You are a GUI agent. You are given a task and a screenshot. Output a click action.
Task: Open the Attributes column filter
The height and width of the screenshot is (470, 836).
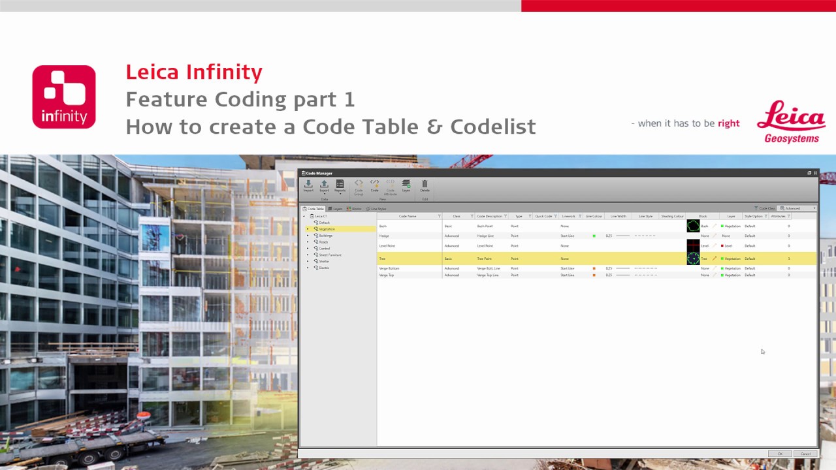tap(789, 216)
